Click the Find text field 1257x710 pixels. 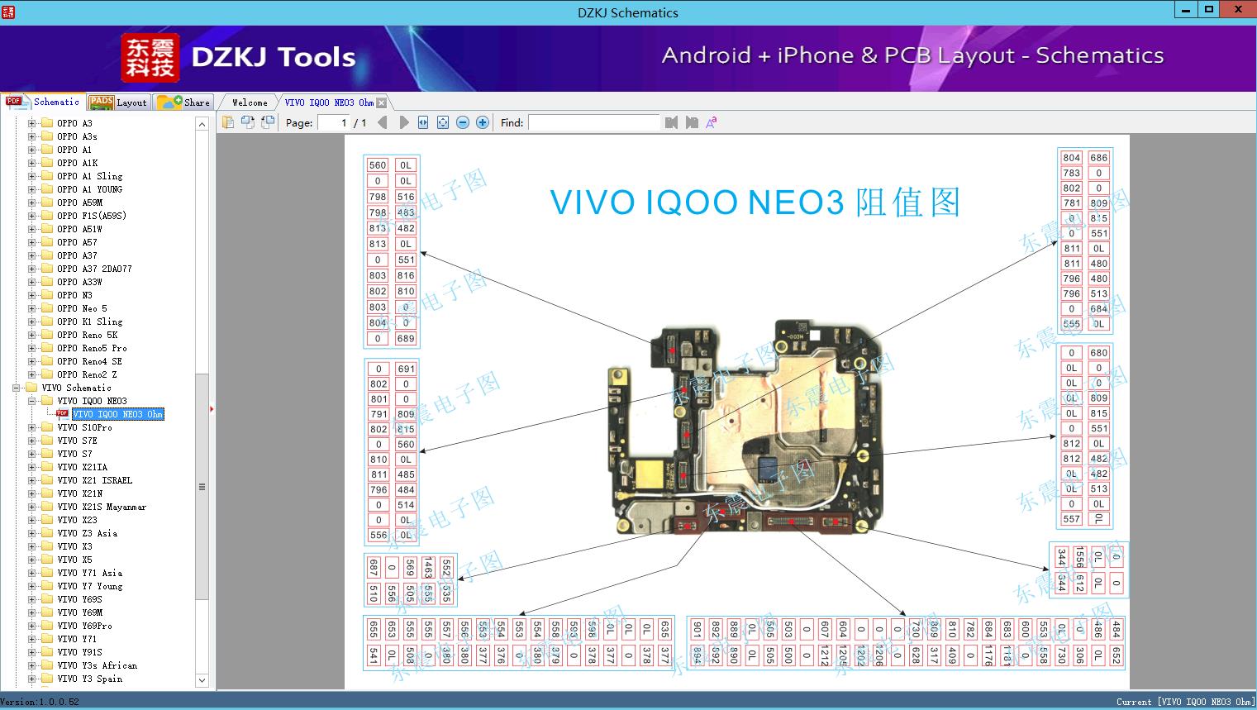coord(594,122)
